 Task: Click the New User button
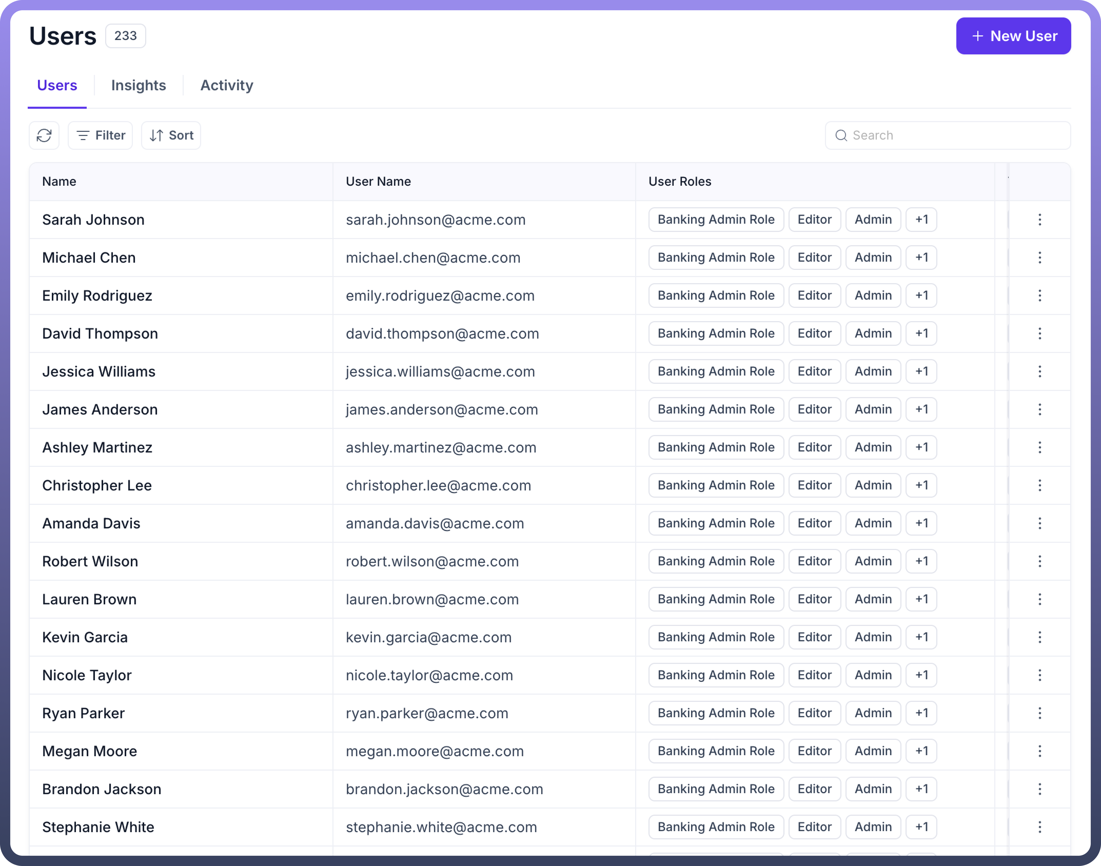[x=1013, y=36]
